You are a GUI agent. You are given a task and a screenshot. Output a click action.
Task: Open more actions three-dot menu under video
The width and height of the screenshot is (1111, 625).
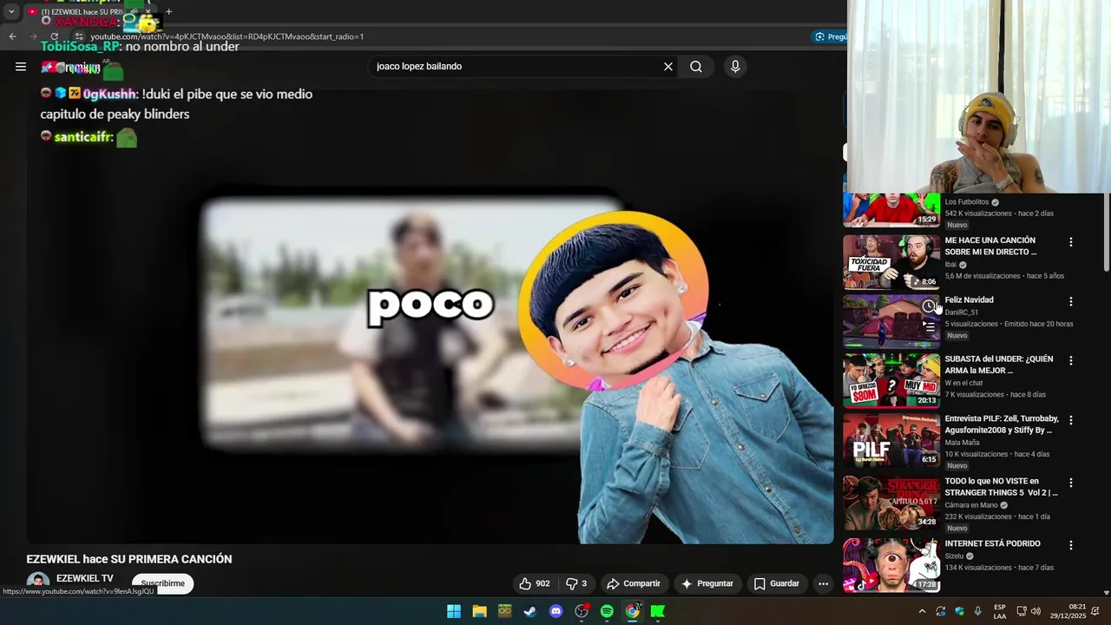point(823,583)
